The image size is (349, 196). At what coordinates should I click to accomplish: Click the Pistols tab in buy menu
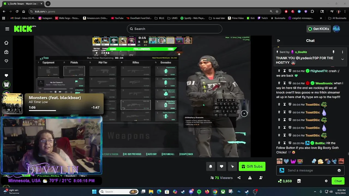[74, 63]
